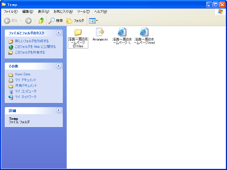Image resolution: width=227 pixels, height=170 pixels.
Task: Select the 洛西一周のホームページ(2).files folder icon
Action: tap(78, 32)
